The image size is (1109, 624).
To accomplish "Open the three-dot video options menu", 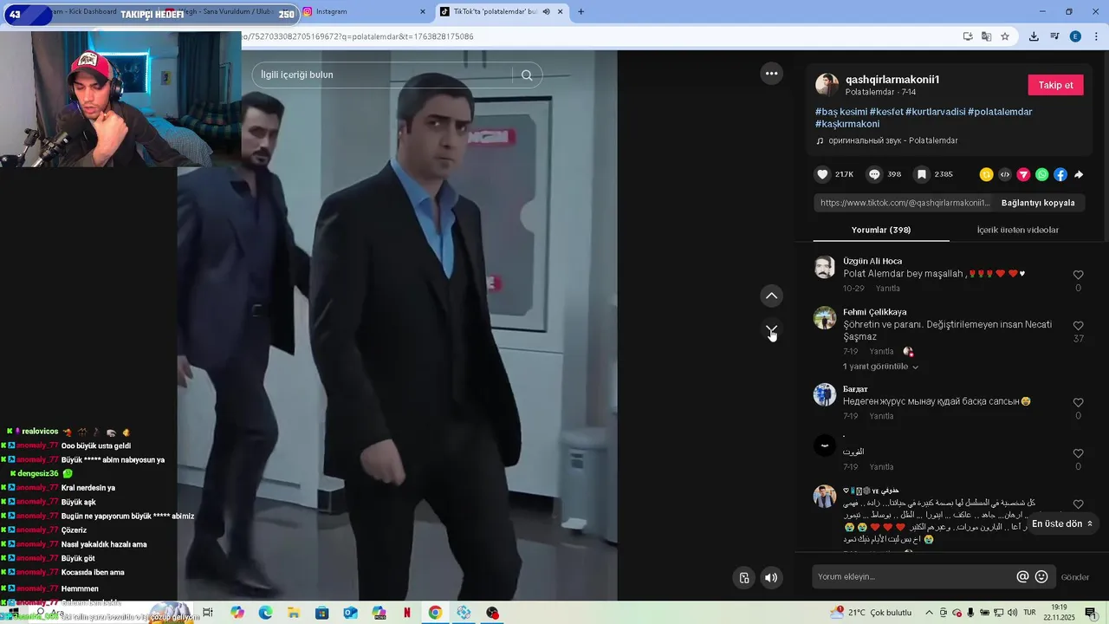I will [771, 74].
